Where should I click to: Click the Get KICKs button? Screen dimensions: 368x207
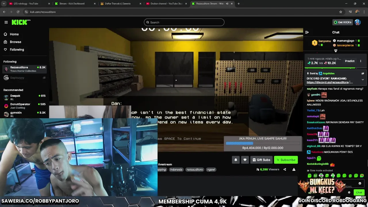coord(343,22)
